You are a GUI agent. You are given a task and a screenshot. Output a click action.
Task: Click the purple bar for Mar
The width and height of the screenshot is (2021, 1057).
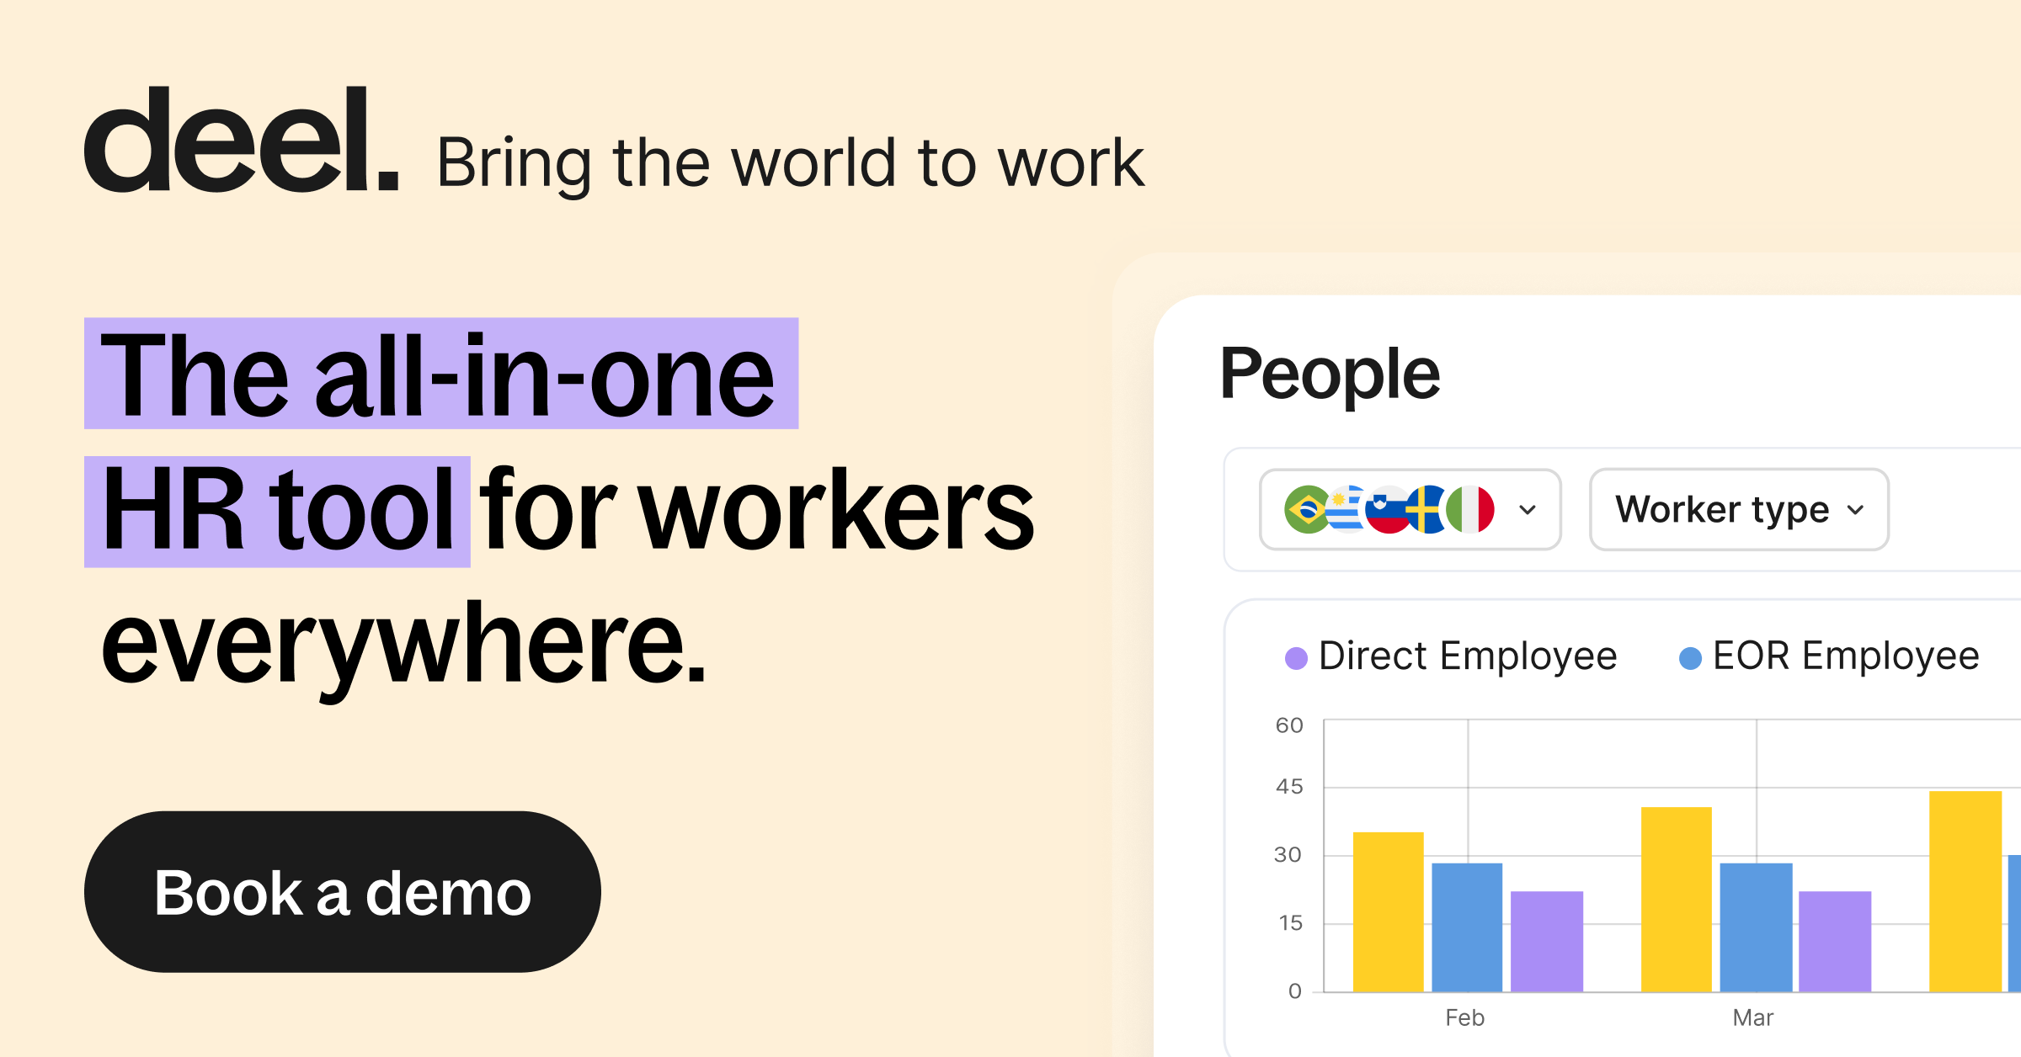1835,941
